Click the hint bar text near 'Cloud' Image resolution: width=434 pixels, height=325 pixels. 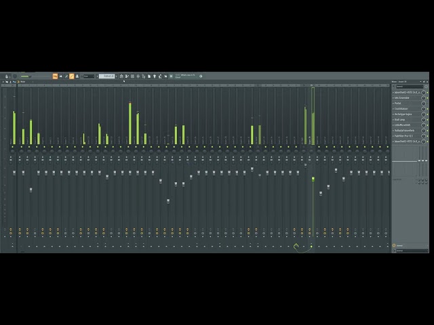point(185,77)
